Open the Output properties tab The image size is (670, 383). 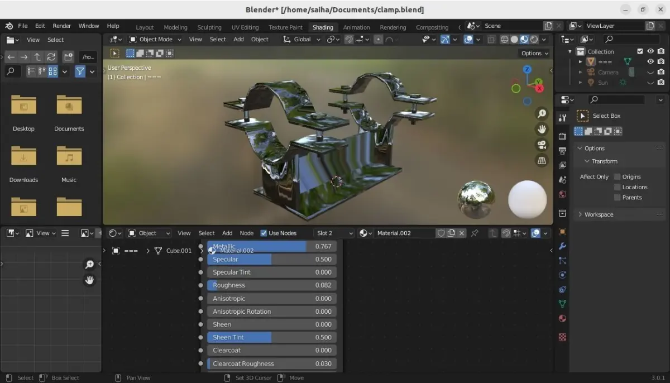[562, 151]
